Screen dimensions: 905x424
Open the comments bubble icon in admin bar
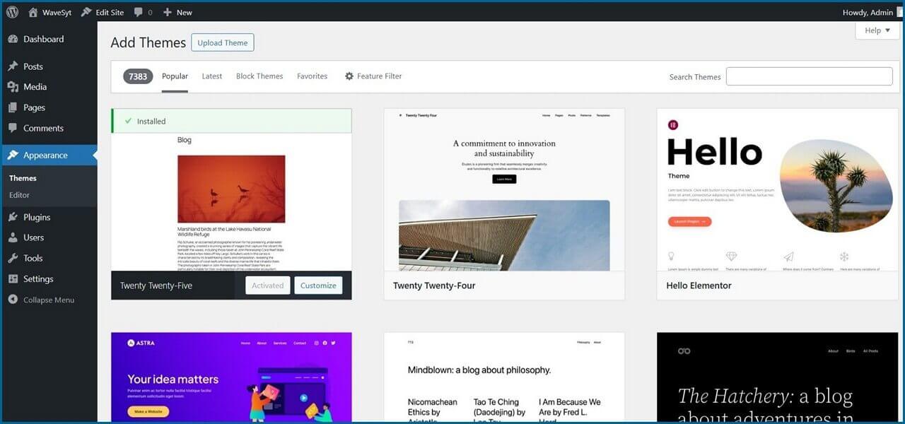coord(138,13)
